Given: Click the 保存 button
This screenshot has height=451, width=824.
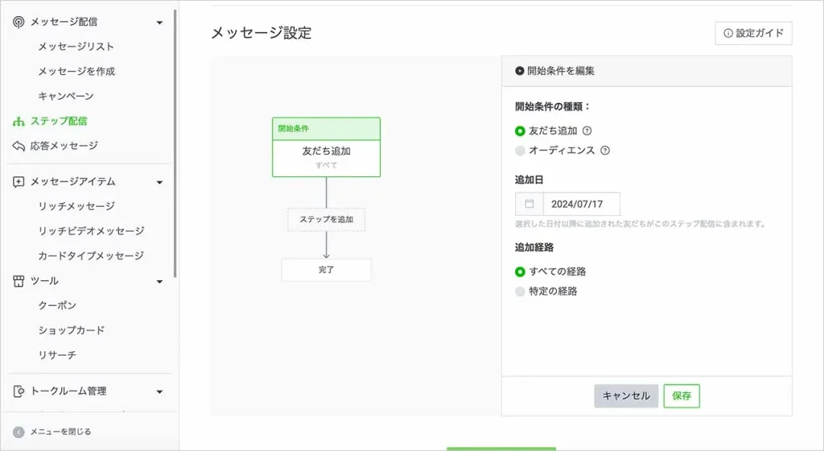Looking at the screenshot, I should tap(682, 395).
